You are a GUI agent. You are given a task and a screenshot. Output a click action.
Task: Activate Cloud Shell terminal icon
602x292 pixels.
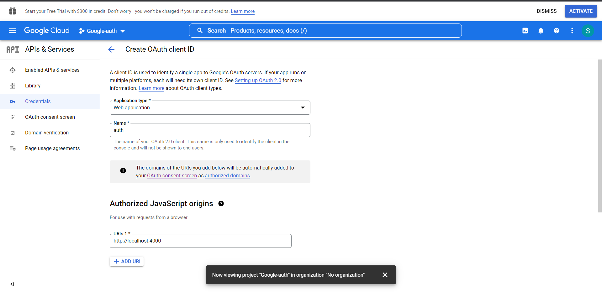(x=525, y=31)
